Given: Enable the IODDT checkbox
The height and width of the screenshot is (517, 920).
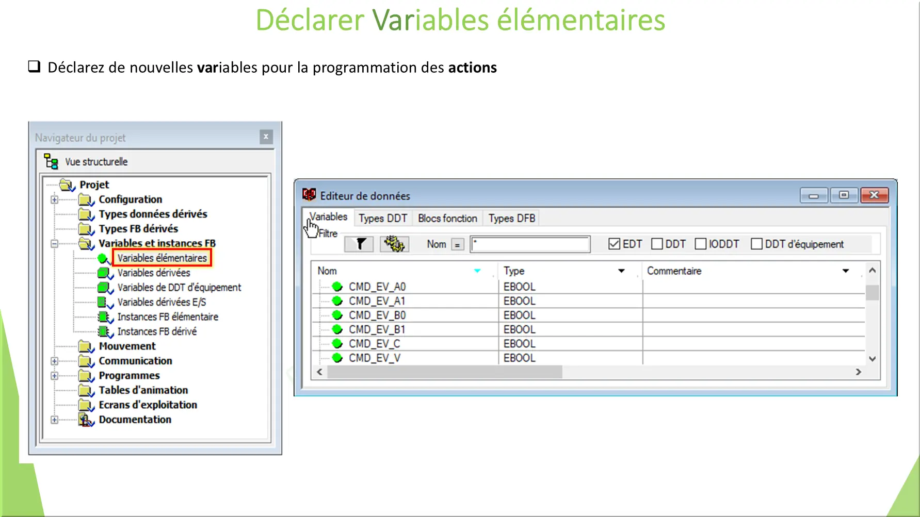Looking at the screenshot, I should click(701, 243).
